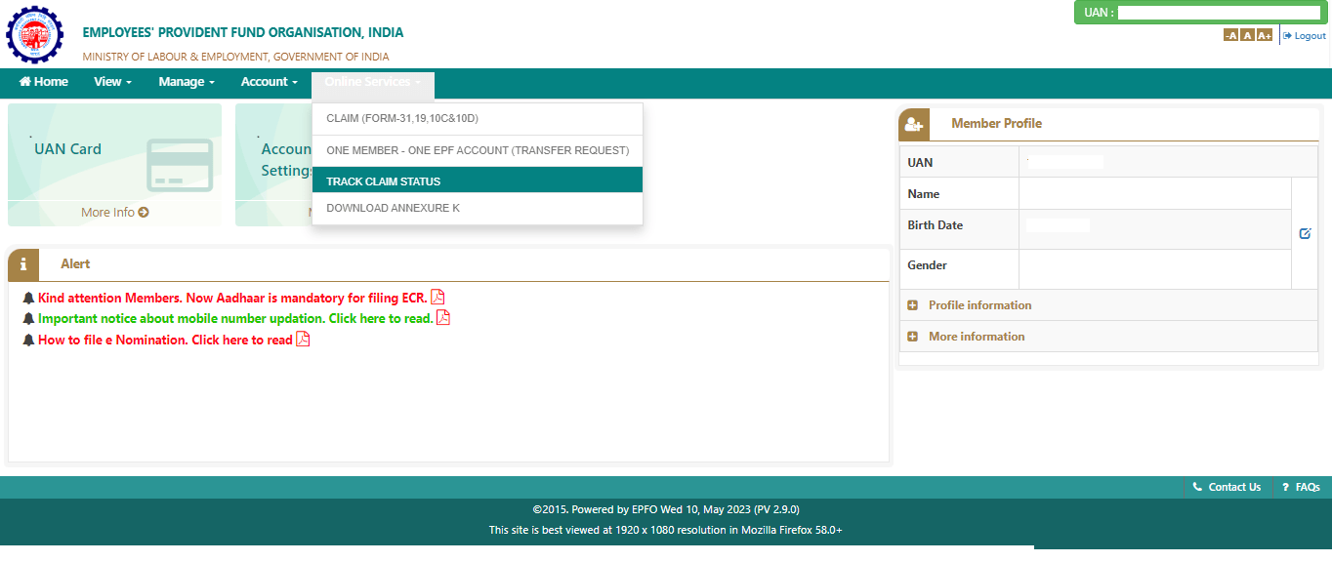Open the PDF icon for Aadhaar ECR notice
Viewport: 1332px width, 562px height.
(437, 297)
